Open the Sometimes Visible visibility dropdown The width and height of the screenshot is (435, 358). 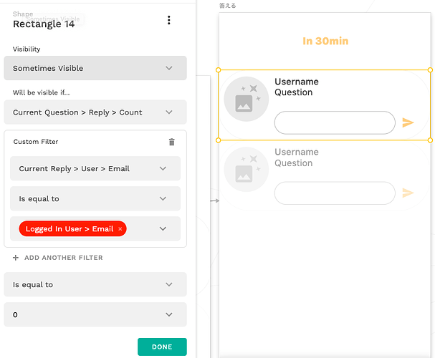(95, 68)
